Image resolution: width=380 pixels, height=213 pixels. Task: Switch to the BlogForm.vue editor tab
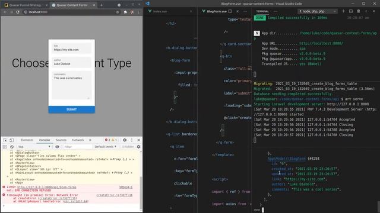coord(217,11)
